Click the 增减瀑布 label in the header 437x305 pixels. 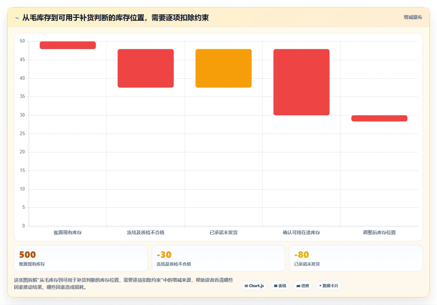coord(413,17)
